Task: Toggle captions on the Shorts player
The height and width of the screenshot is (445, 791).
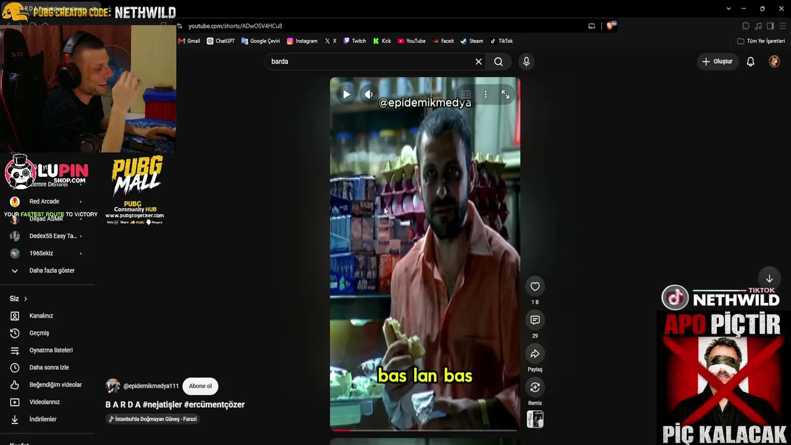Action: click(466, 95)
